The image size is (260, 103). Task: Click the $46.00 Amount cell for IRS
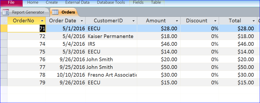tap(159, 44)
